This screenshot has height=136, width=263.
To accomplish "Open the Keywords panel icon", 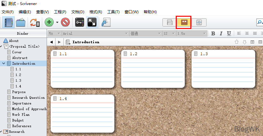I will (79, 22).
